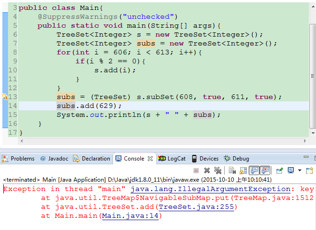The height and width of the screenshot is (230, 316).
Task: Switch to the Javadoc tab
Action: [x=54, y=159]
